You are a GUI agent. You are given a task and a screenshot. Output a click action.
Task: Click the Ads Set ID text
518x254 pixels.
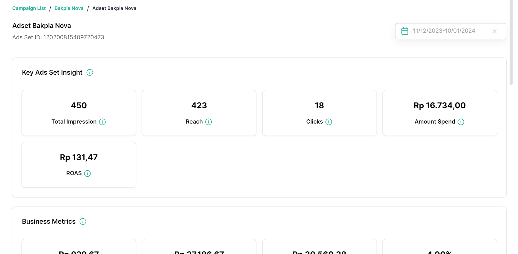[x=58, y=37]
